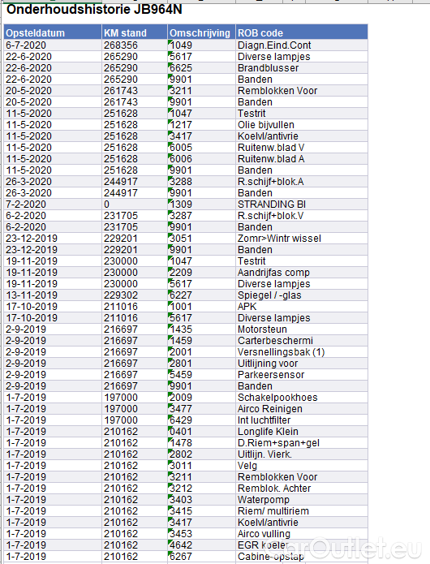Select the cell with date 6-7-2020
Screen dimensions: 430x564
click(x=53, y=45)
